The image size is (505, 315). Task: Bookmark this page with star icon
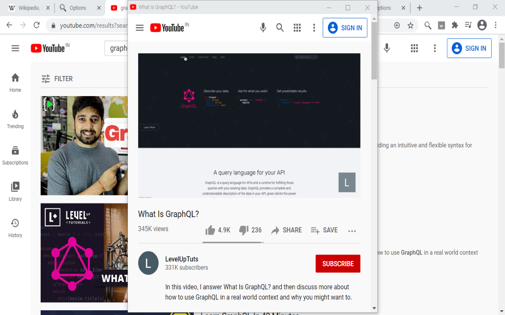[410, 25]
